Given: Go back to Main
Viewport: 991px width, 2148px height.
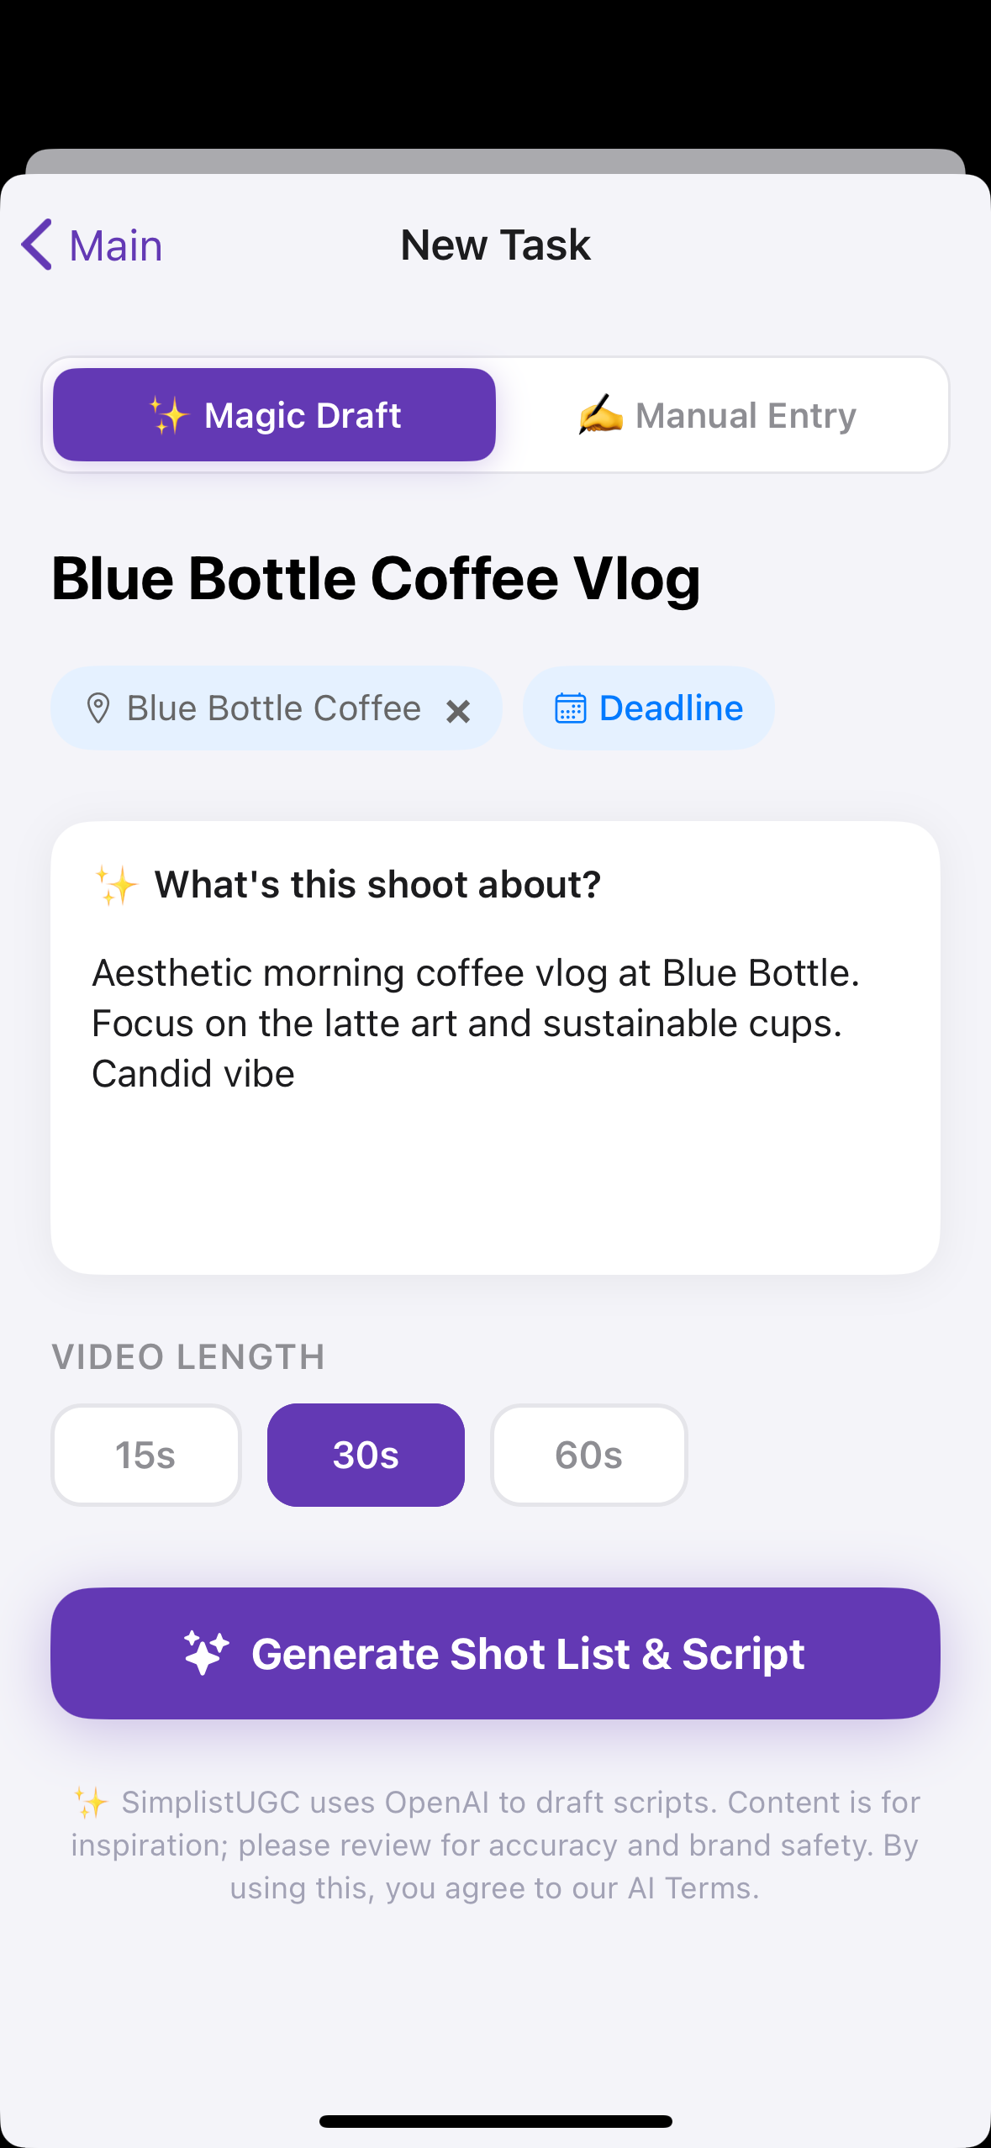Looking at the screenshot, I should [92, 245].
